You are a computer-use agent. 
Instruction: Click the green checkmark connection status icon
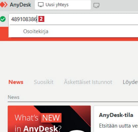pyautogui.click(x=3, y=19)
